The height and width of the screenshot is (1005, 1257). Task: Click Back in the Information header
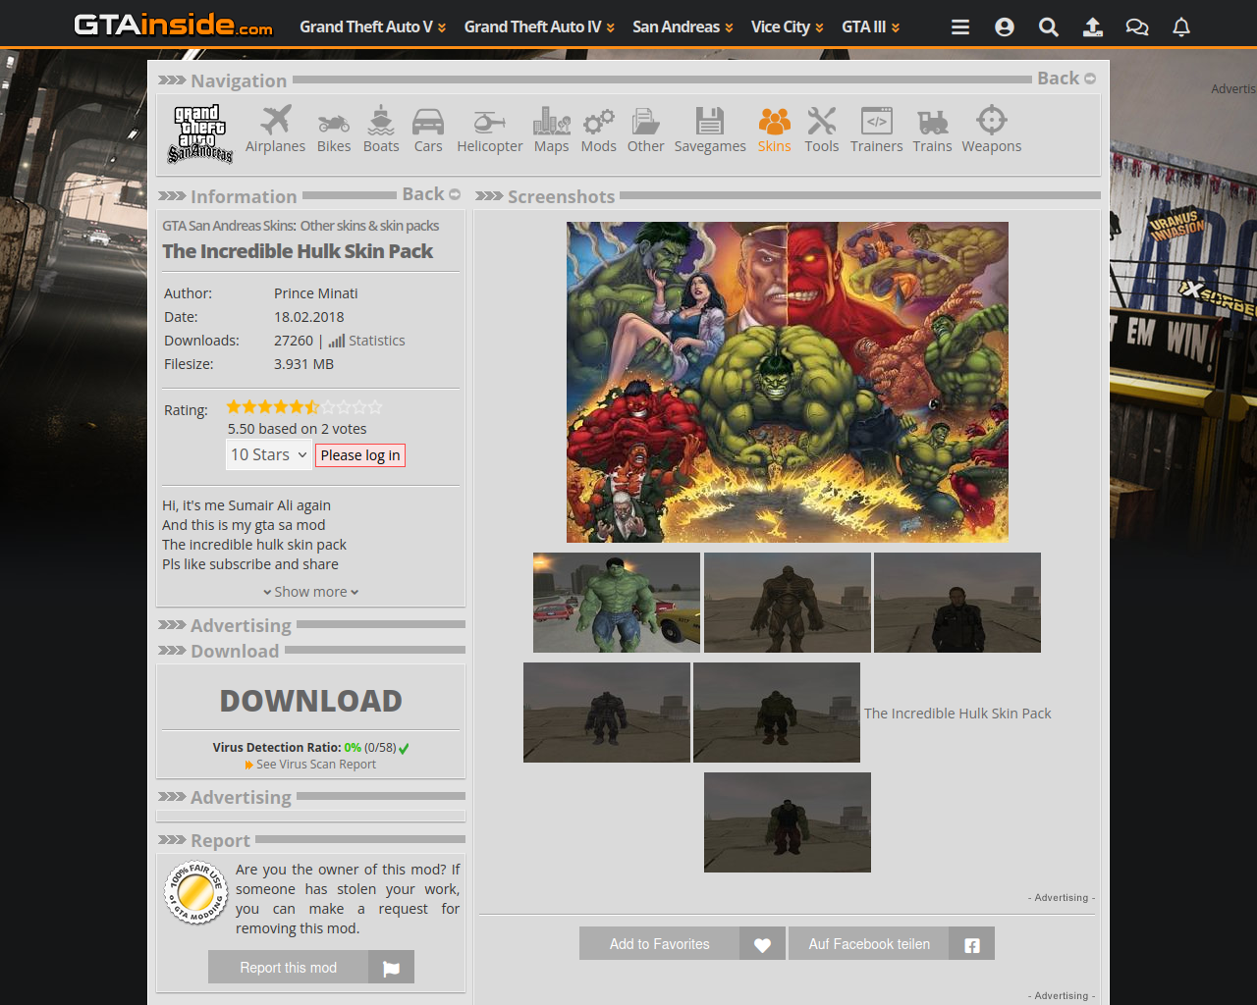tap(431, 194)
